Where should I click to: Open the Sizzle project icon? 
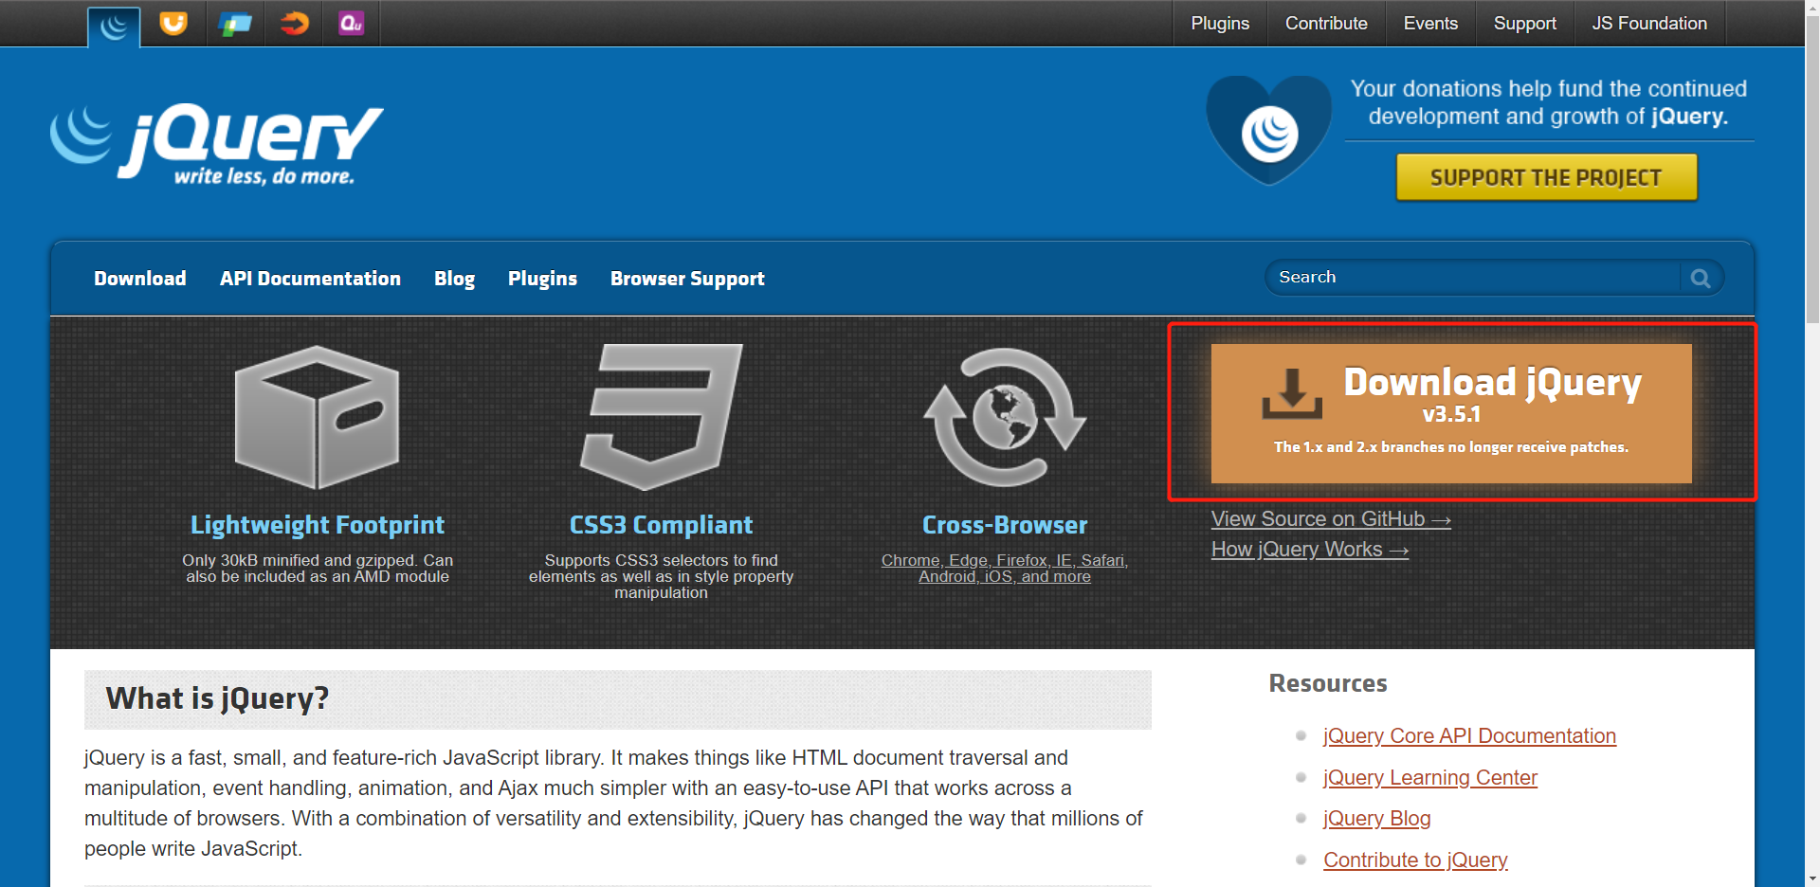[294, 23]
